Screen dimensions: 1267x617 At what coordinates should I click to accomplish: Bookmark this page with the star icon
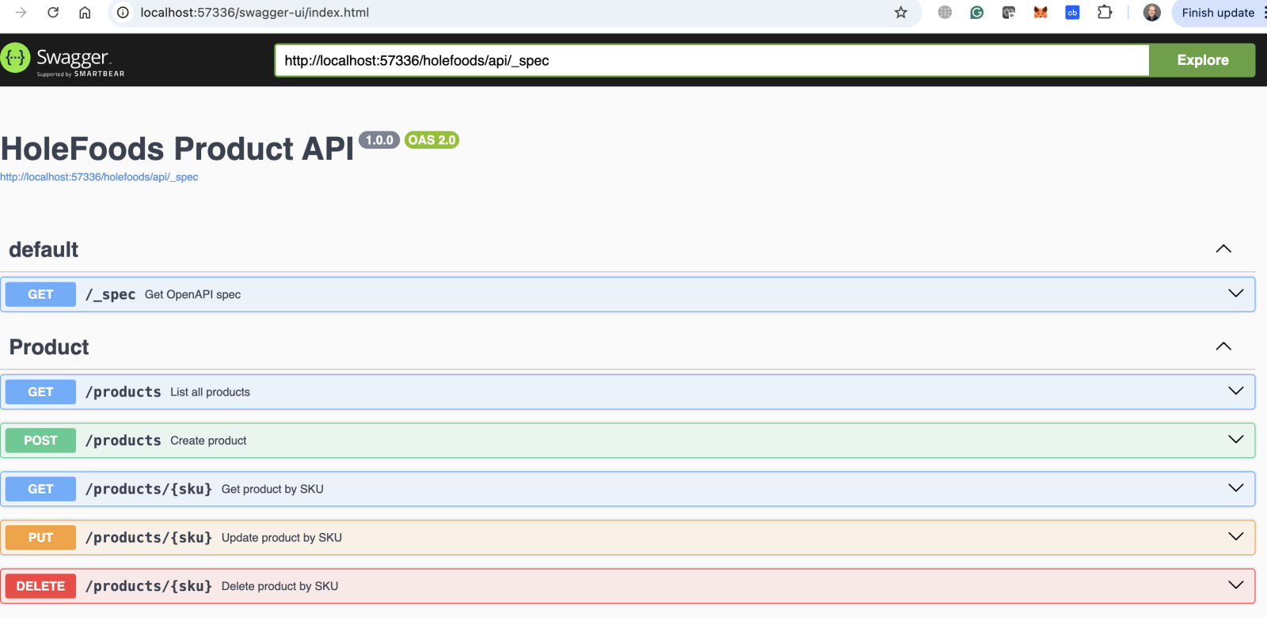[x=900, y=13]
